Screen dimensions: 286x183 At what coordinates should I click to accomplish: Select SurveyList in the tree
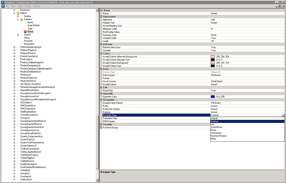coord(25,118)
